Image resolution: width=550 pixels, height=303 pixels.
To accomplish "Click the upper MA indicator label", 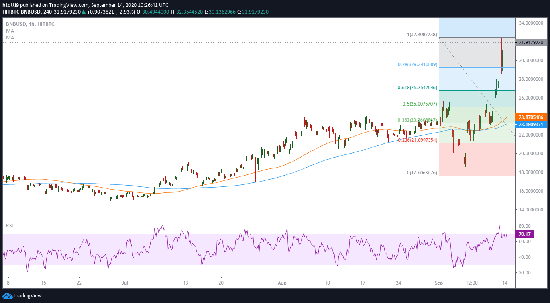I will [10, 31].
